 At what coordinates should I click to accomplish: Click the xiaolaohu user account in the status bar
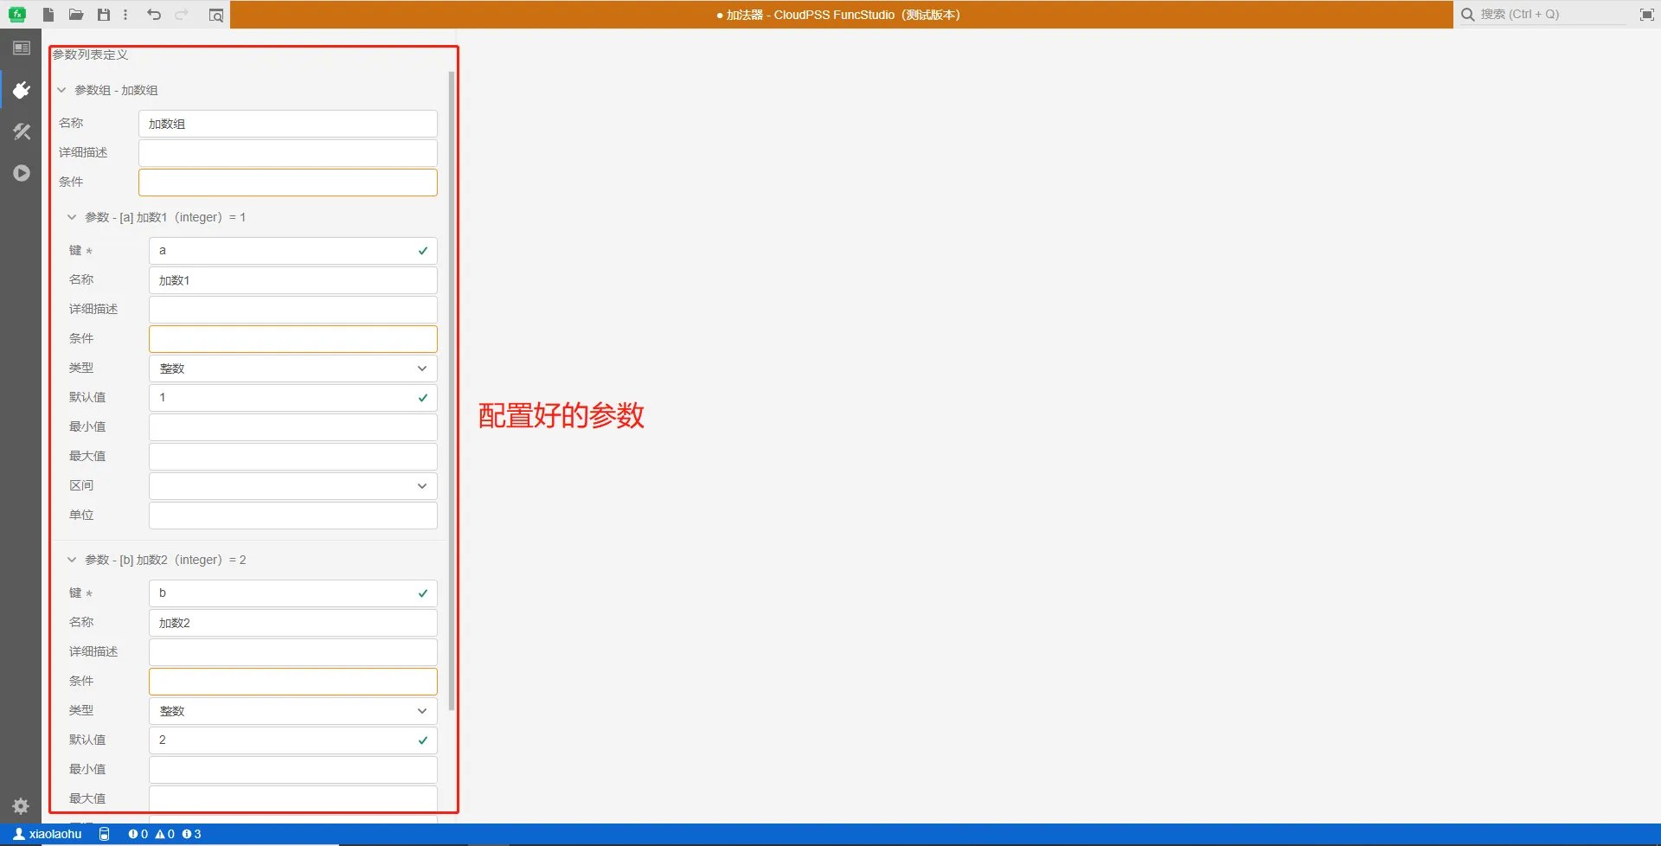pyautogui.click(x=48, y=834)
